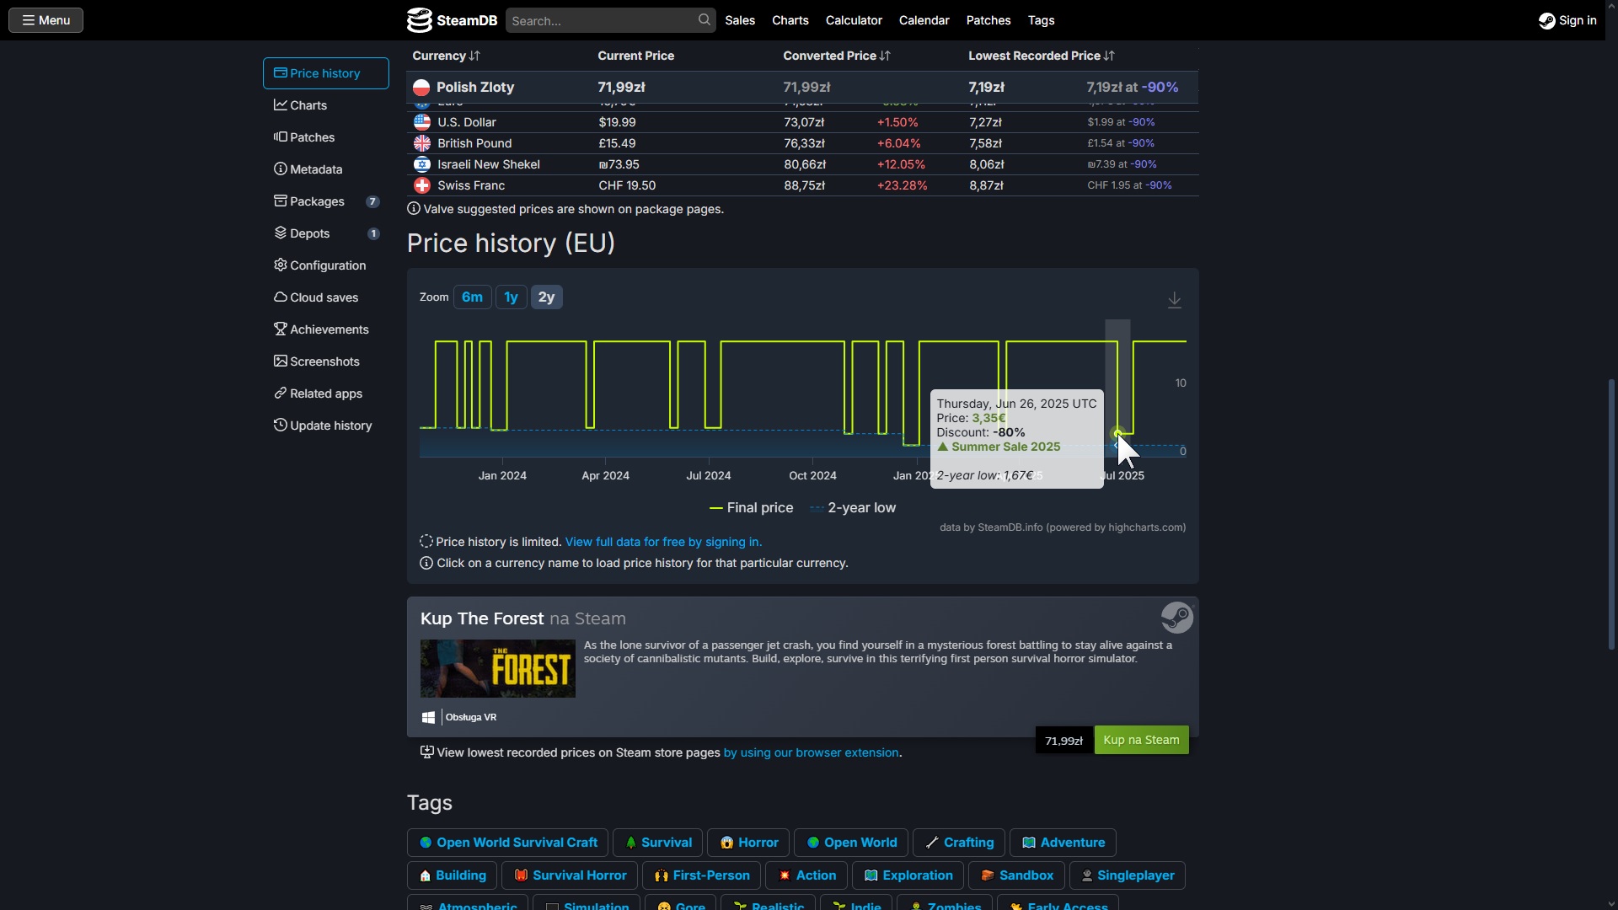The height and width of the screenshot is (910, 1618).
Task: Click the SteamDB logo
Action: point(452,20)
